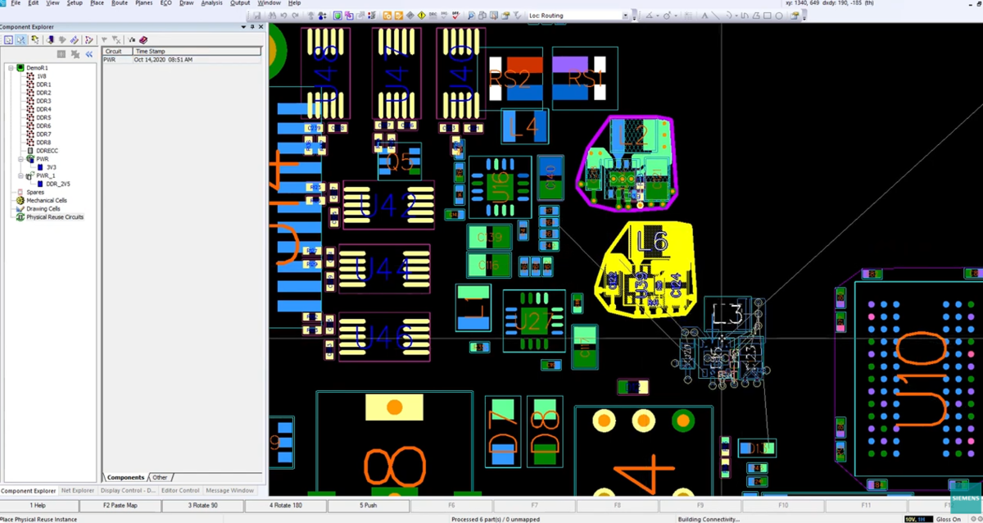This screenshot has height=523, width=983.
Task: Click the yellow diamond hazard icon
Action: point(422,16)
